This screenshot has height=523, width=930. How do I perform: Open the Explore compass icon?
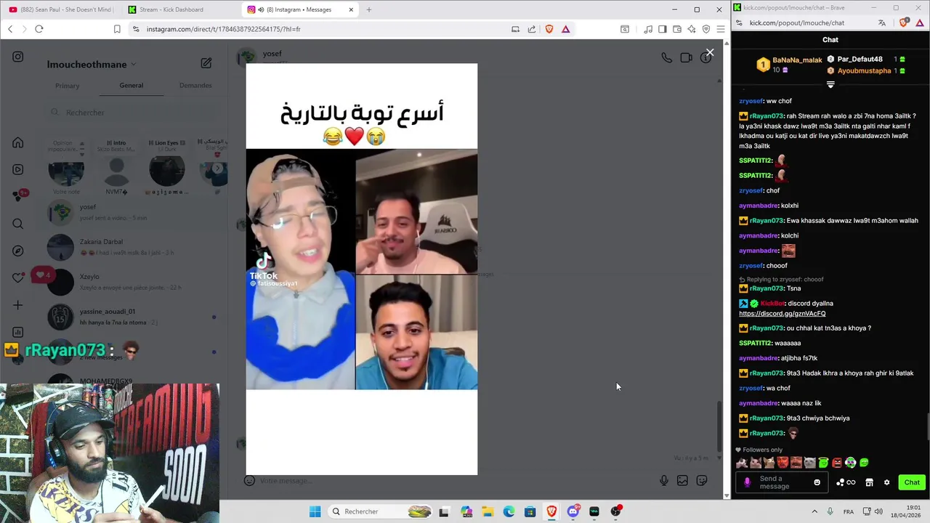click(x=18, y=251)
